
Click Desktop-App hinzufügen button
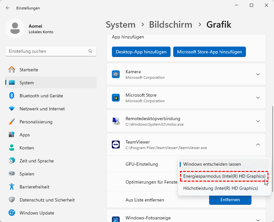coord(141,52)
